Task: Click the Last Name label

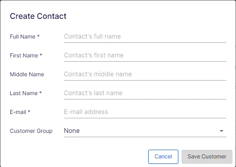Action: [x=24, y=93]
